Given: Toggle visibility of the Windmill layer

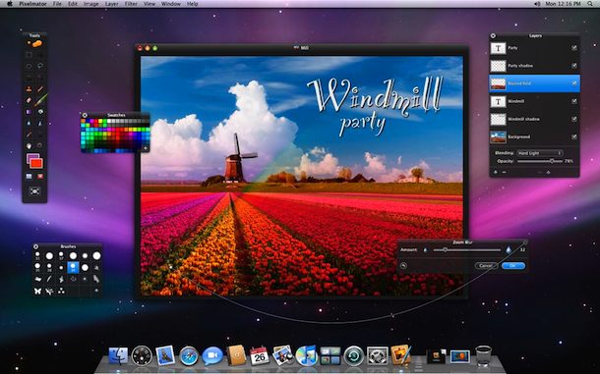Looking at the screenshot, I should click(574, 101).
